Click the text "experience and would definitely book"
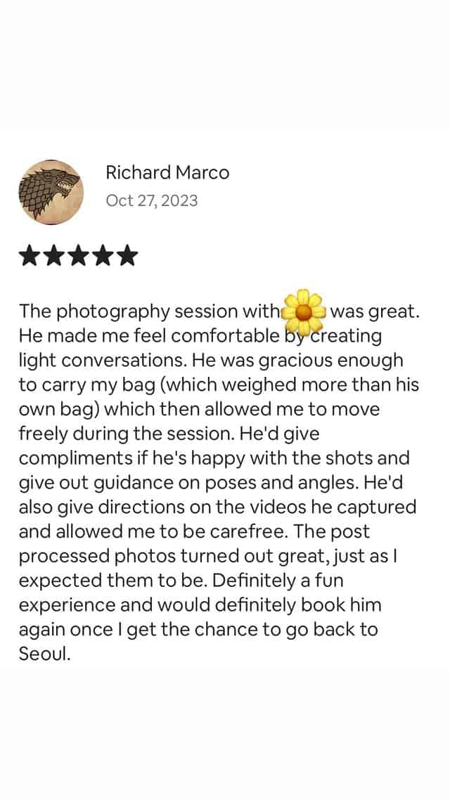 [176, 605]
